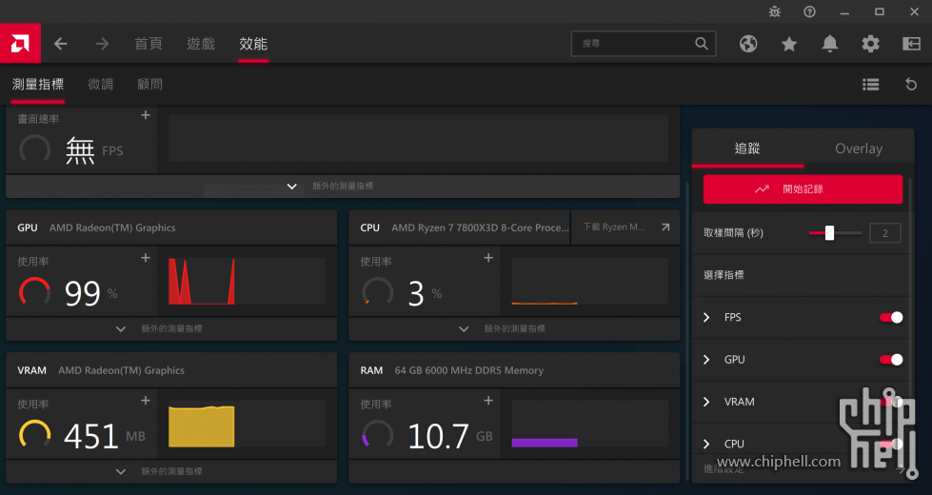The width and height of the screenshot is (932, 495).
Task: Add RAM 使用率 metric plus icon
Action: click(x=488, y=401)
